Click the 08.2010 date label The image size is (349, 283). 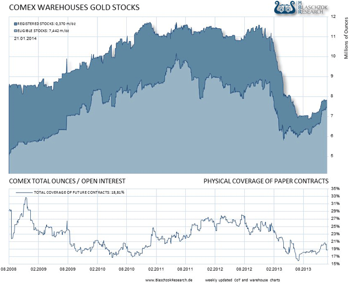tap(126, 269)
